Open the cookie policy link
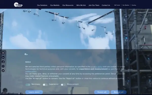Viewport: 152px width, 95px height. point(31,71)
